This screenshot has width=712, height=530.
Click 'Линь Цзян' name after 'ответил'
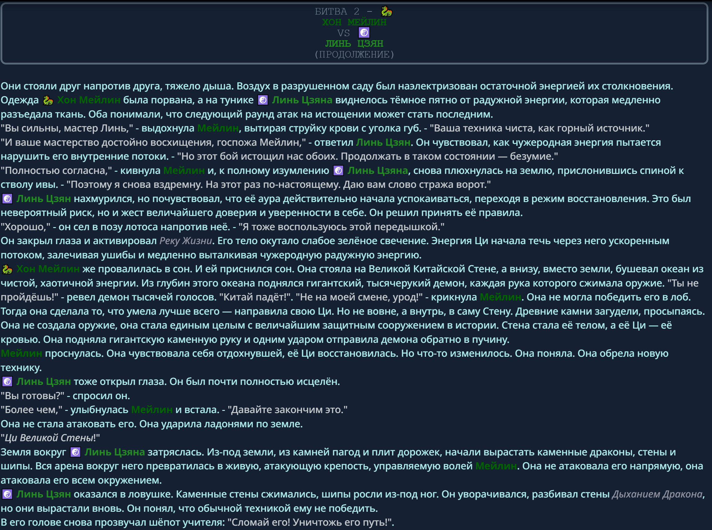point(383,142)
